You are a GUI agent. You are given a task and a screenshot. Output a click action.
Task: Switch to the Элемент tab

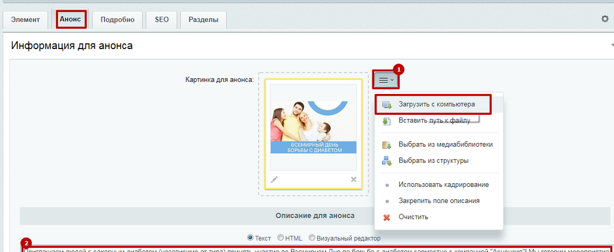[25, 20]
